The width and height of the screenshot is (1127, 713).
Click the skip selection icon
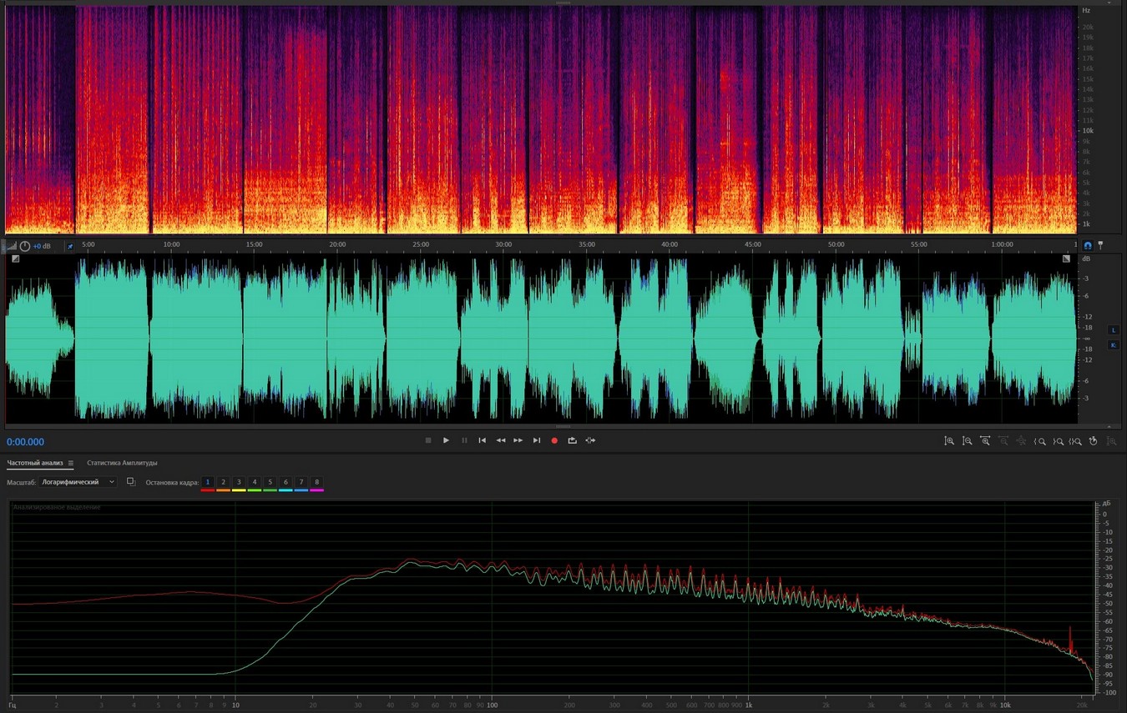590,440
